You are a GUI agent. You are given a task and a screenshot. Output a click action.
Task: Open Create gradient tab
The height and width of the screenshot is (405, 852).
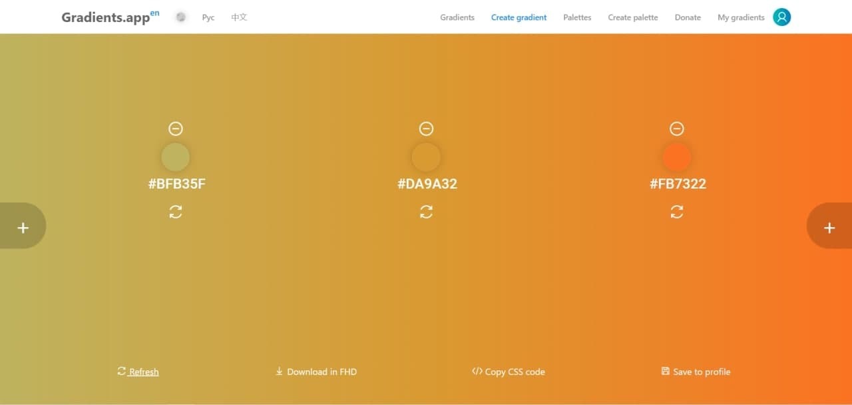pyautogui.click(x=519, y=17)
